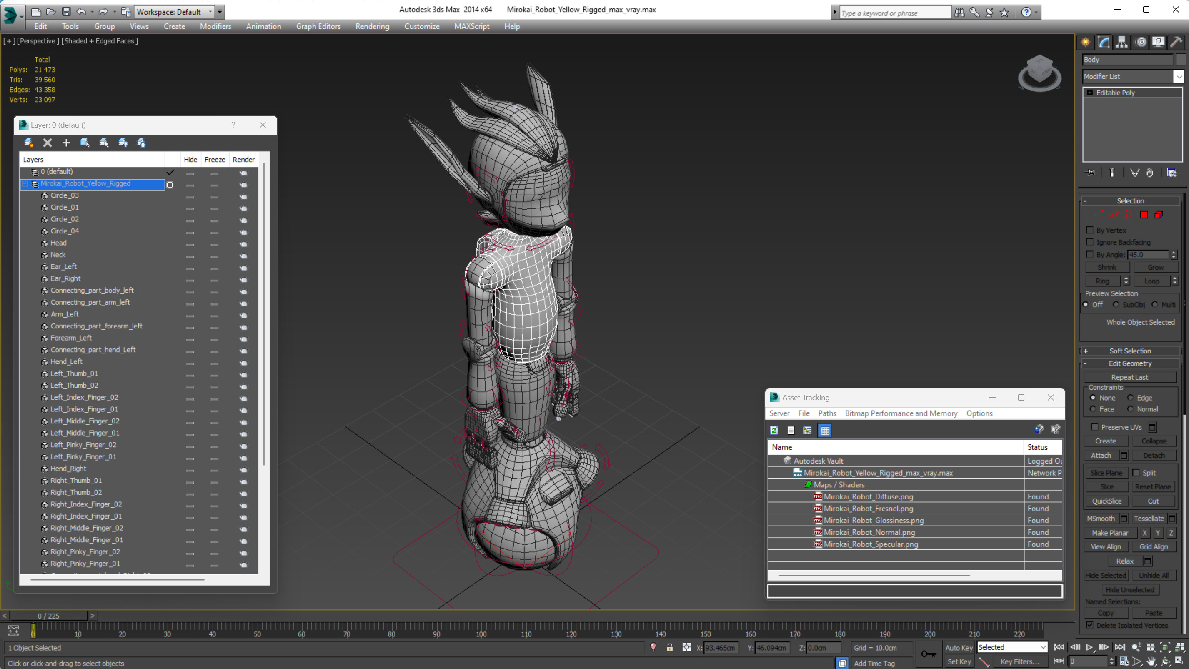The image size is (1189, 669).
Task: Select highlighted objects and layers icon
Action: coord(85,143)
